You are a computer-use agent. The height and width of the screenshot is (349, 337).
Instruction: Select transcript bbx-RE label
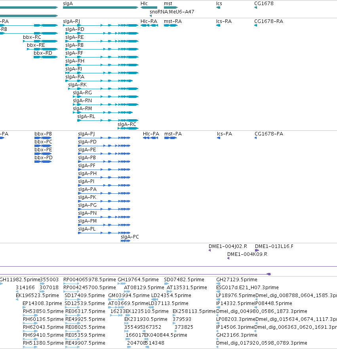pos(36,45)
